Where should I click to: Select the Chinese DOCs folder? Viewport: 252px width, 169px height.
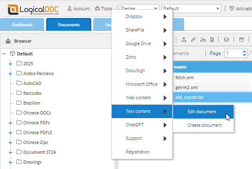point(37,113)
